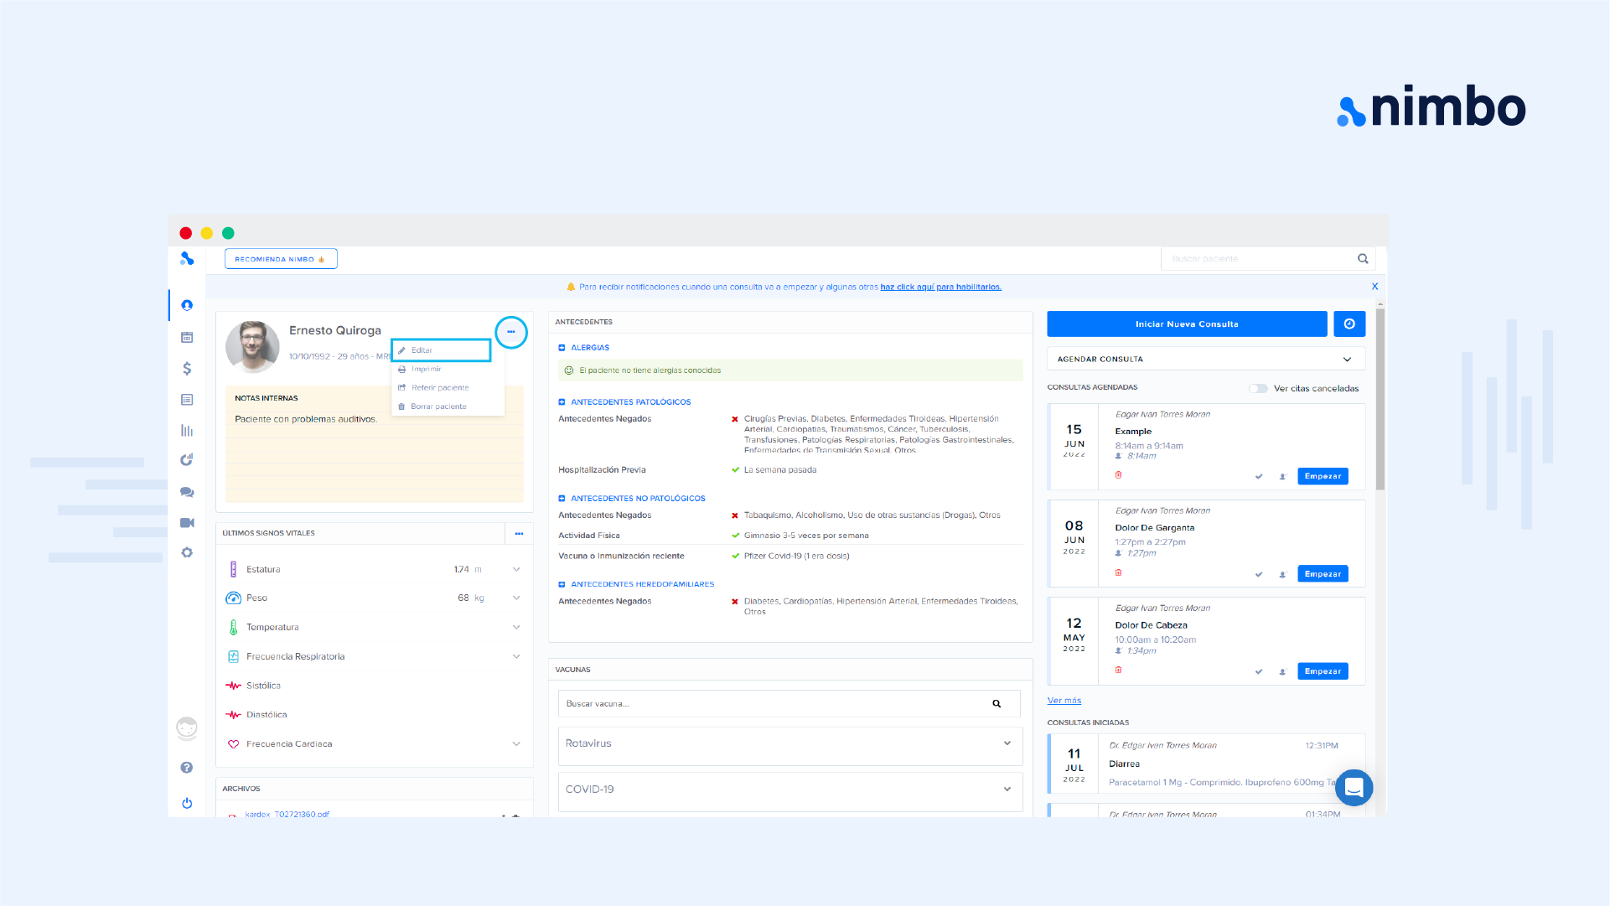Toggle Ver citas canceladas switch
Viewport: 1610px width, 906px height.
click(x=1257, y=388)
